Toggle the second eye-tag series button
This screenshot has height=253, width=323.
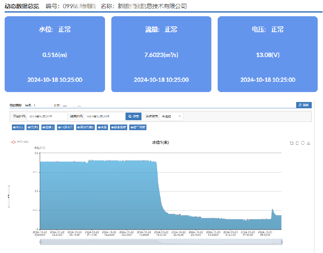click(33, 127)
